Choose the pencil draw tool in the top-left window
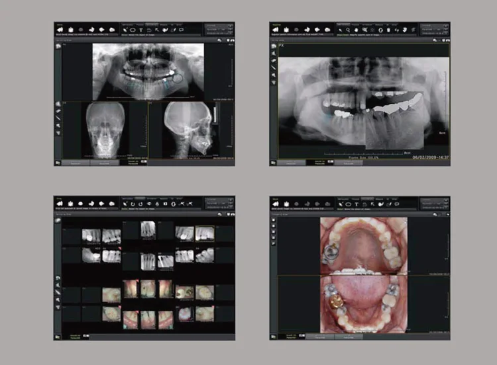Viewport: 497px width, 365px height. point(174,30)
